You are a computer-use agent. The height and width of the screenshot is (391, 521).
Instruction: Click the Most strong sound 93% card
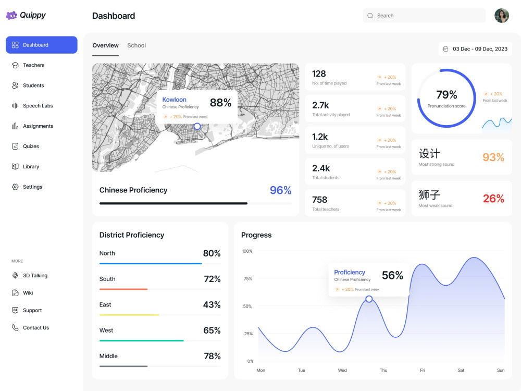click(462, 157)
